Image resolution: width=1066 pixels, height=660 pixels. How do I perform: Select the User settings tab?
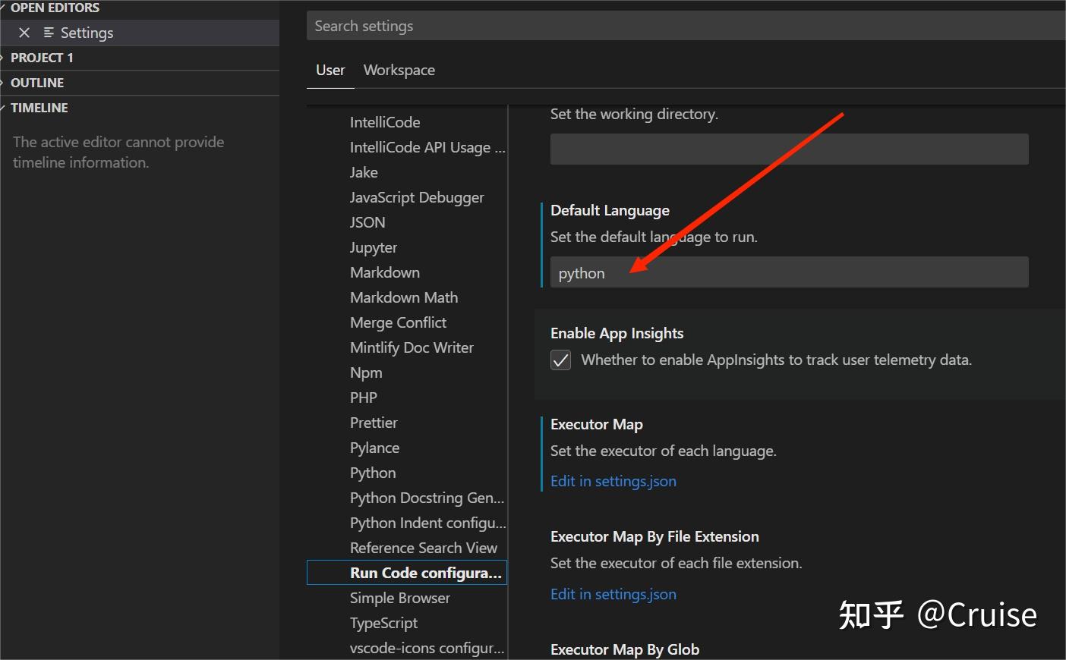(330, 70)
